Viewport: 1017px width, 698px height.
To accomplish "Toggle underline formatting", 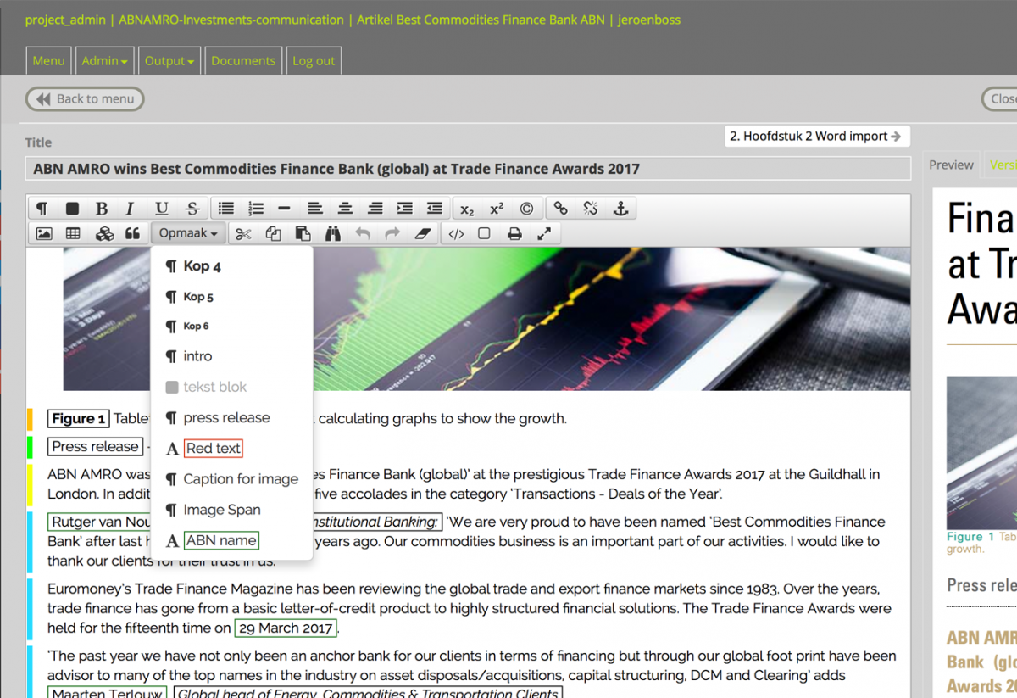I will (x=162, y=209).
